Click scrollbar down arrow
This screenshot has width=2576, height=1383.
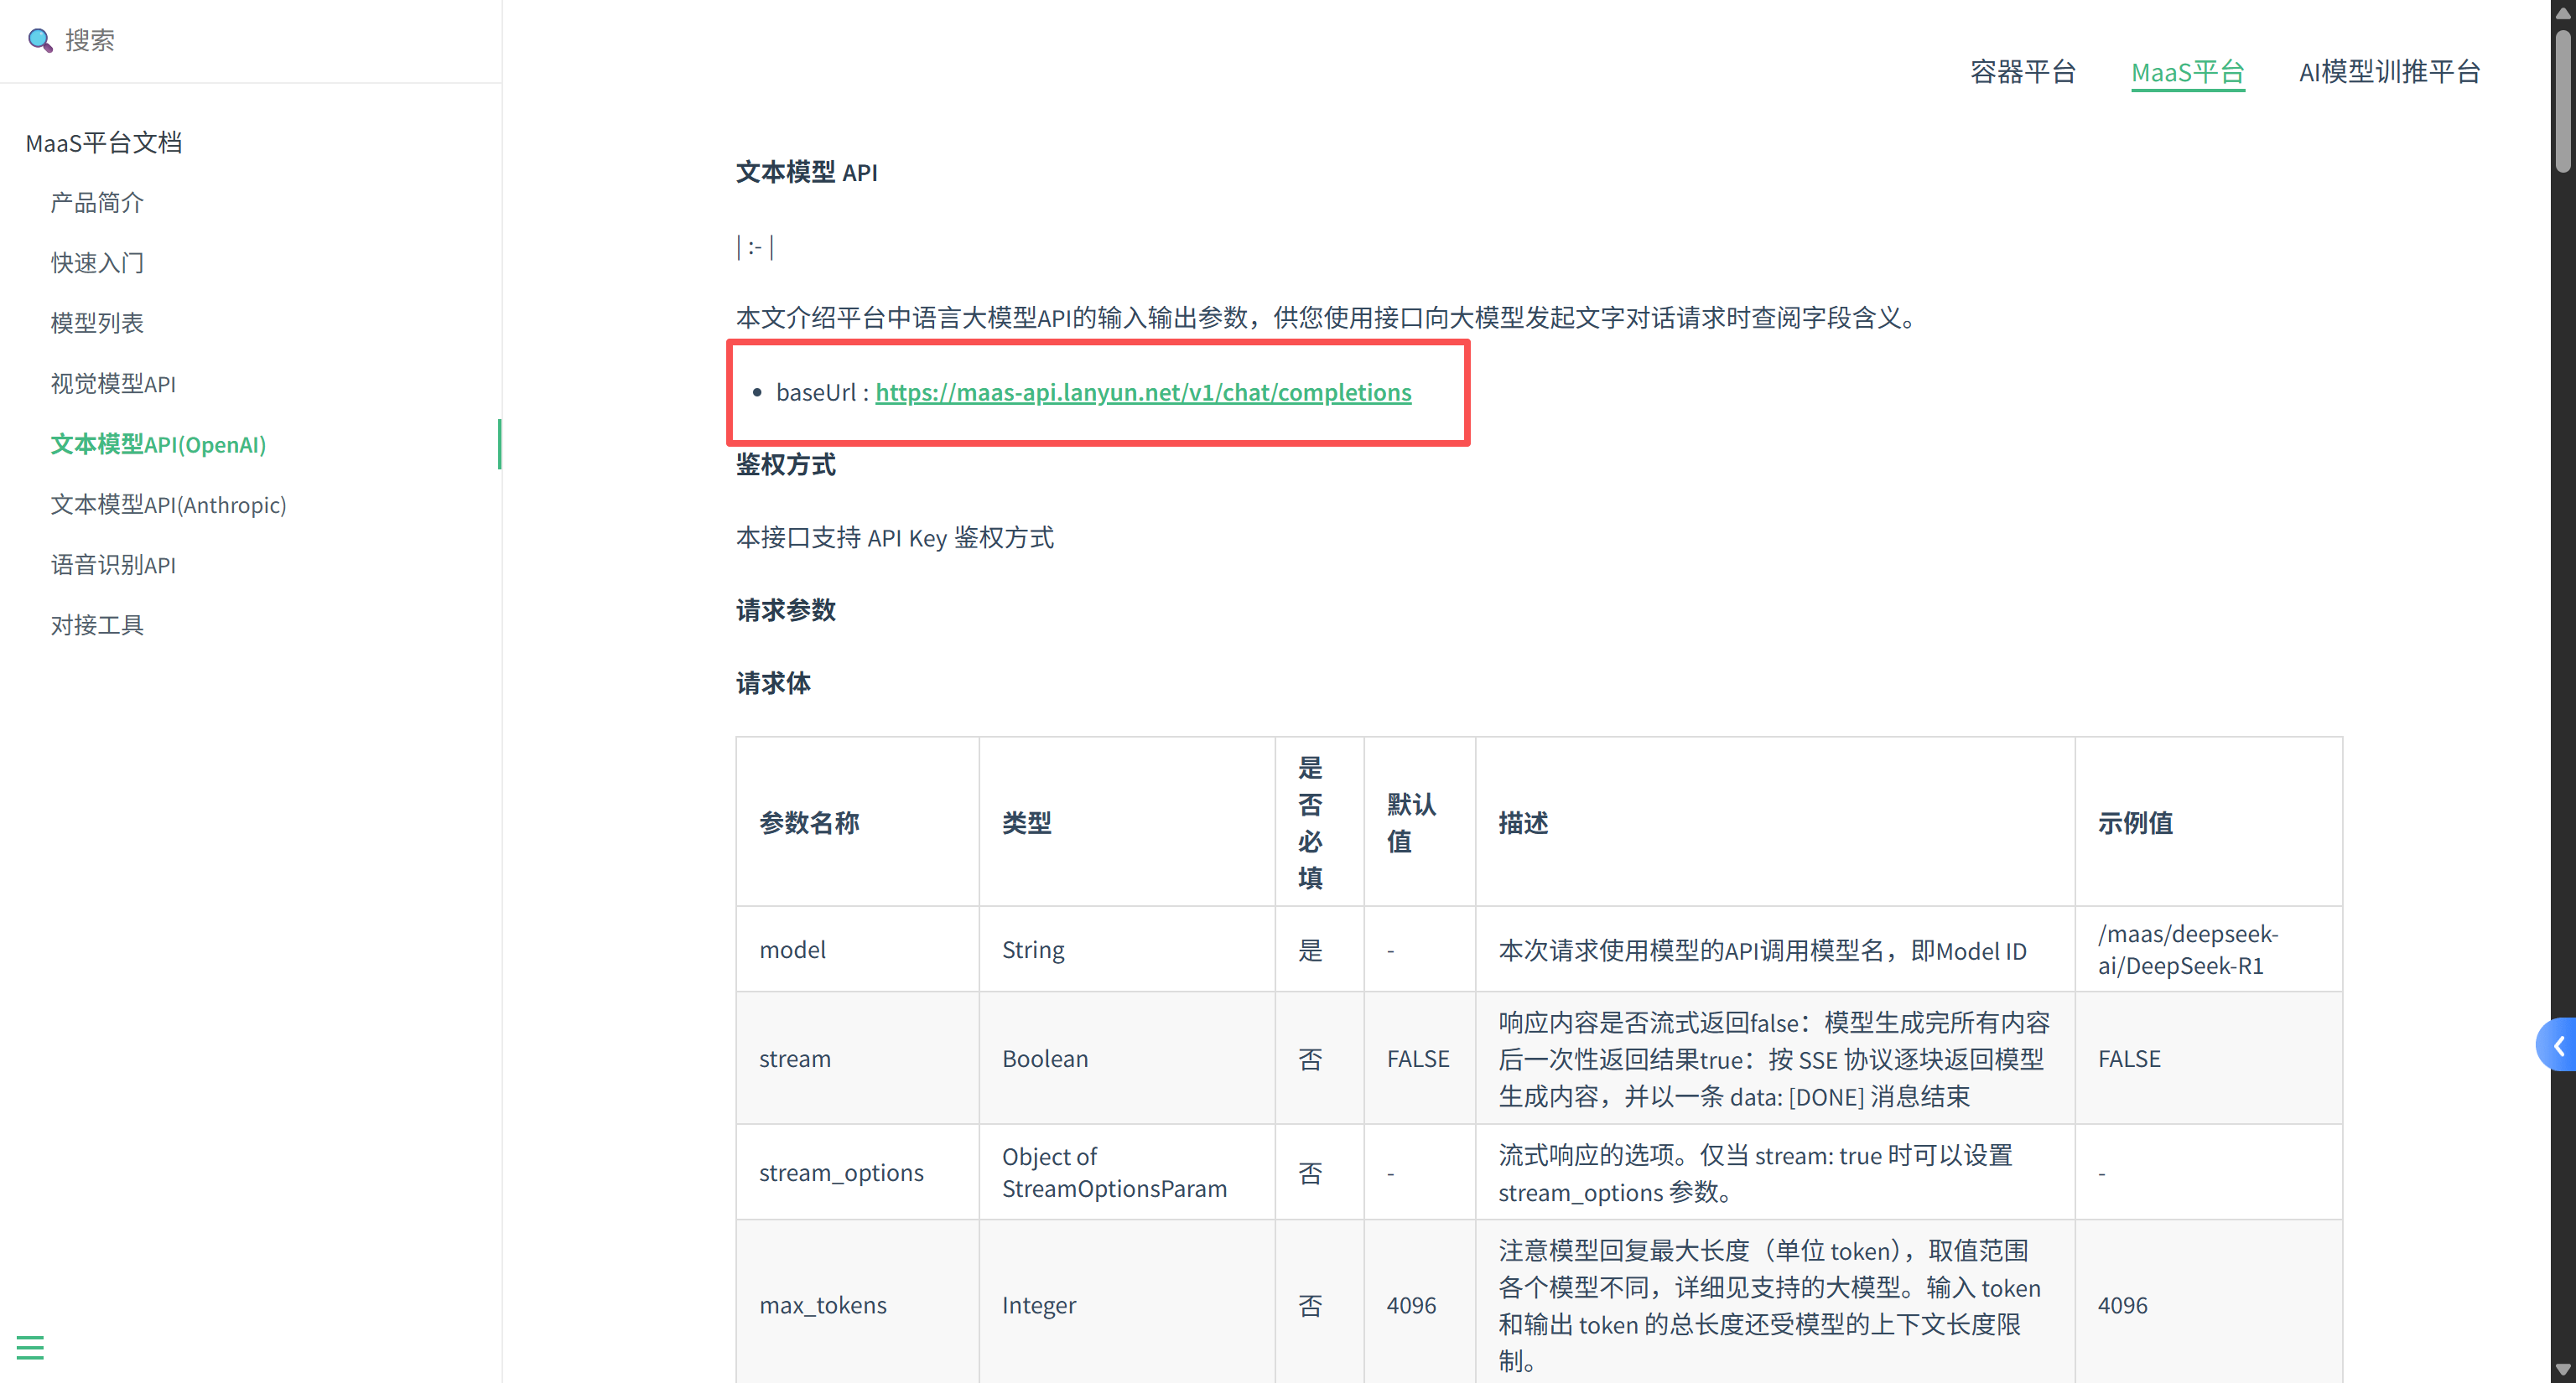click(x=2562, y=1370)
